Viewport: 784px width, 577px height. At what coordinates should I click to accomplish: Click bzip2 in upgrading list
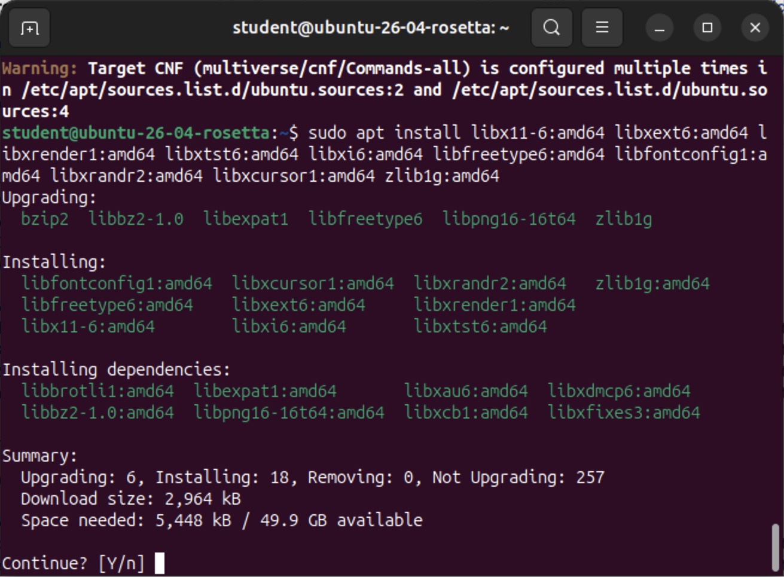[x=45, y=219]
